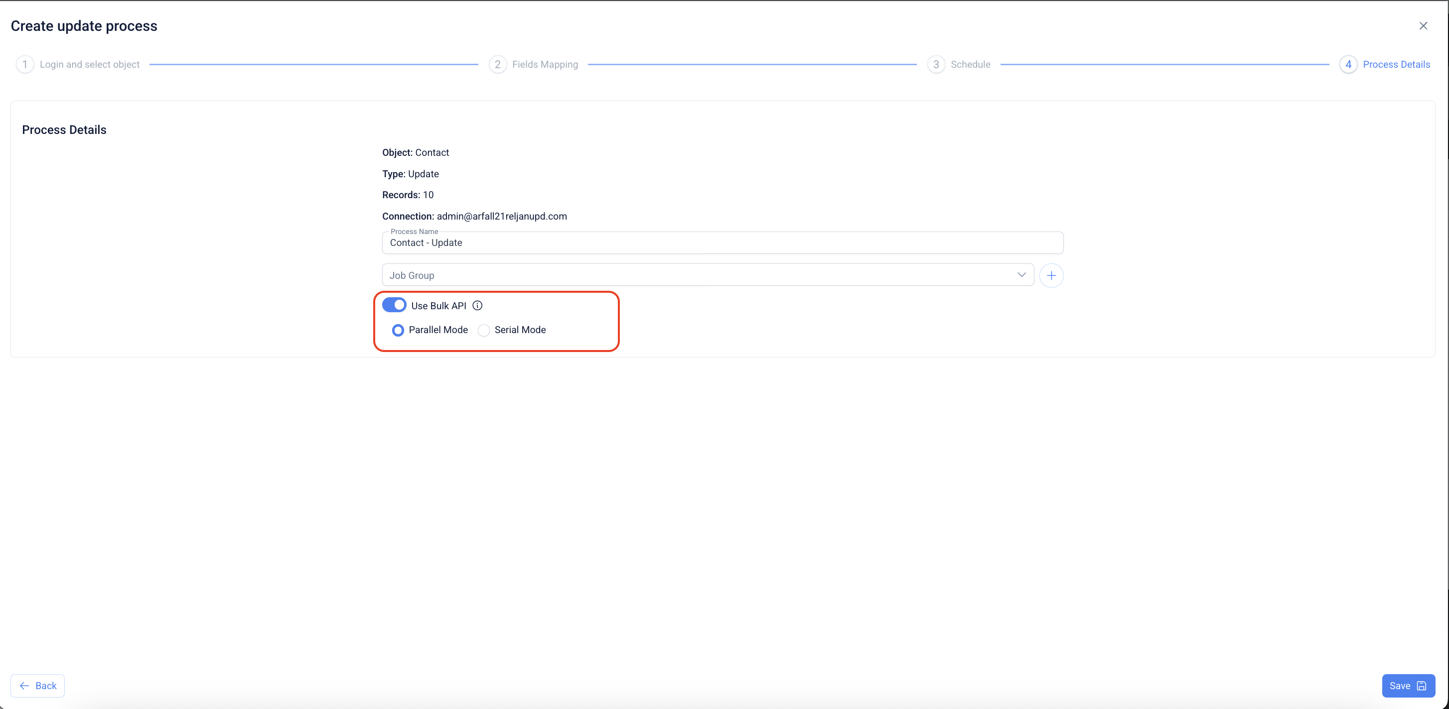
Task: Click the step 2 circle icon
Action: point(497,65)
